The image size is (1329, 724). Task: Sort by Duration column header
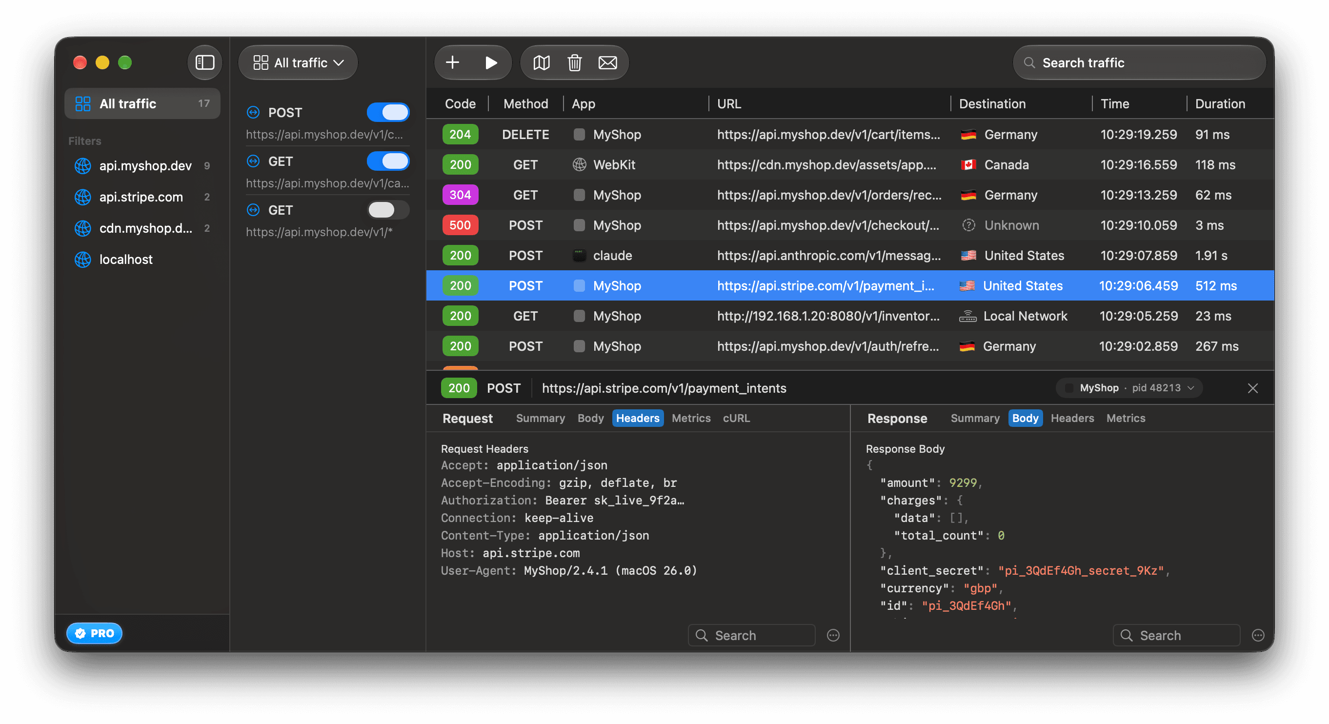pos(1220,104)
